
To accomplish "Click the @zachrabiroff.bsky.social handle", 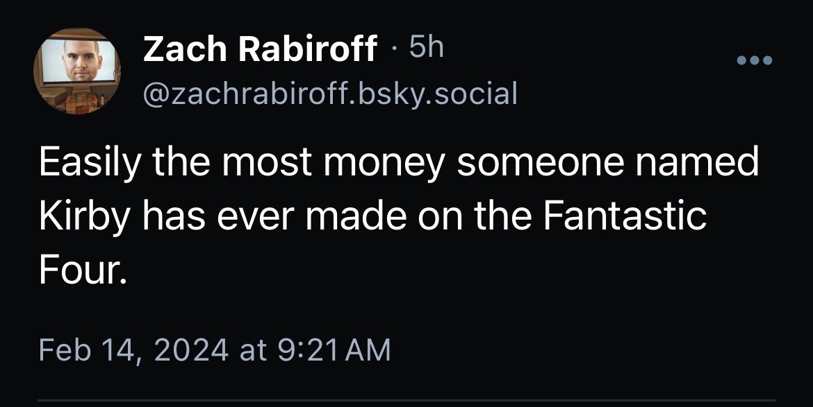I will coord(330,92).
